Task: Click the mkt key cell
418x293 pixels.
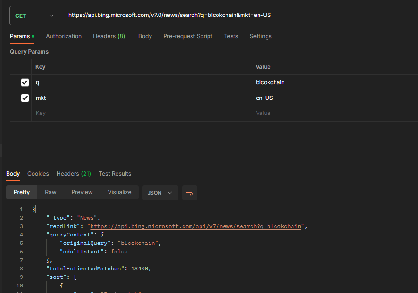Action: [x=141, y=98]
